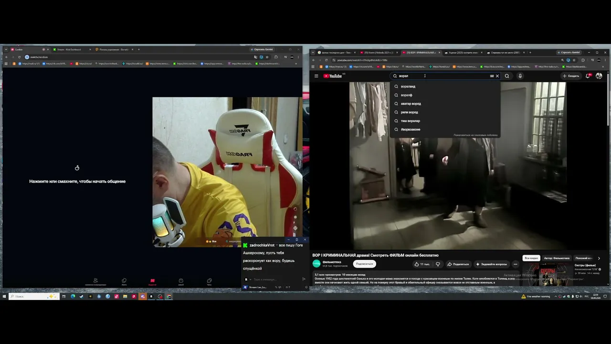Open a new tab in the left browser window
Screen dimensions: 611x344
click(x=138, y=50)
